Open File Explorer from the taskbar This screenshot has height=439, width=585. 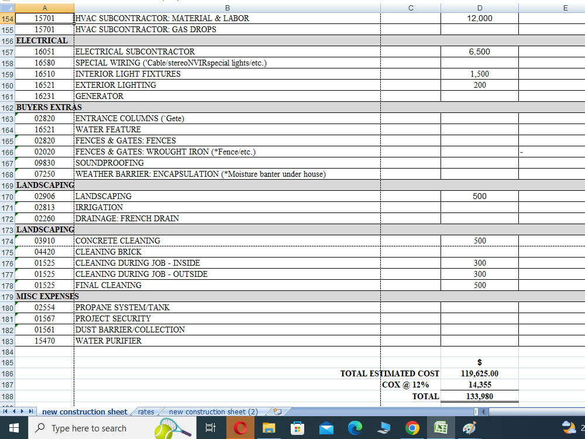(x=269, y=428)
